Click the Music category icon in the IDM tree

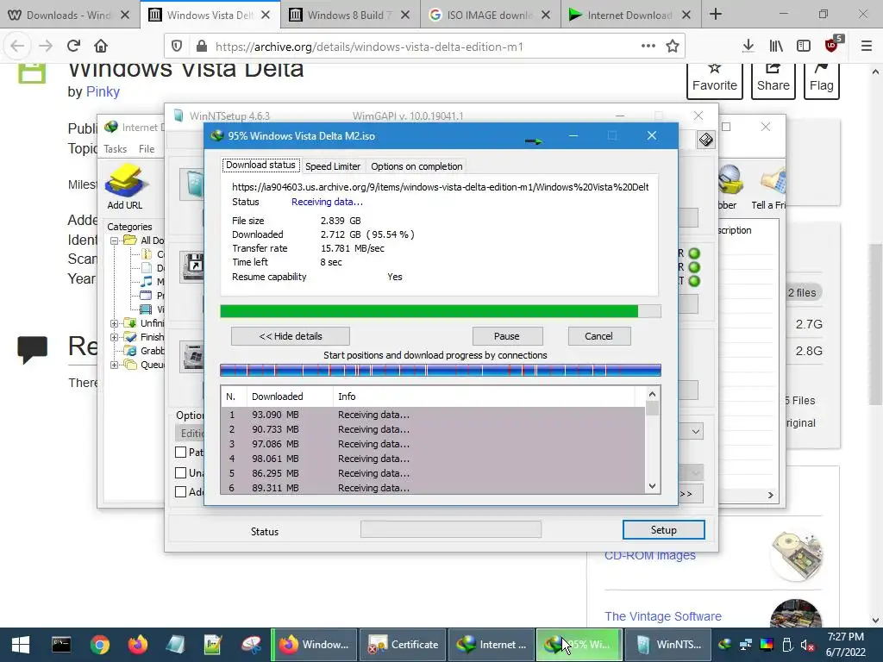click(146, 282)
